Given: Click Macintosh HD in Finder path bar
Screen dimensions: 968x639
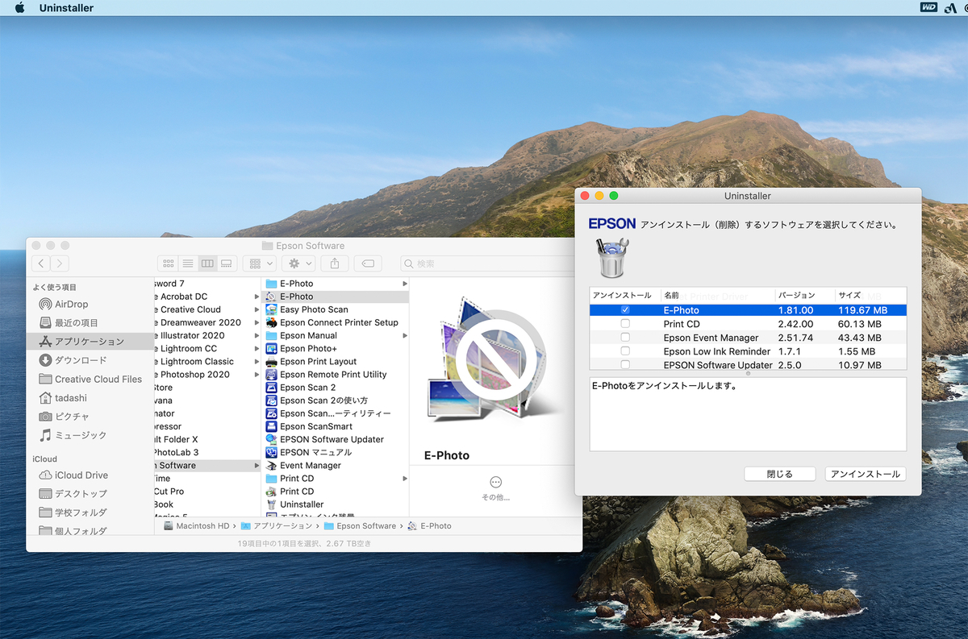Looking at the screenshot, I should pyautogui.click(x=196, y=526).
